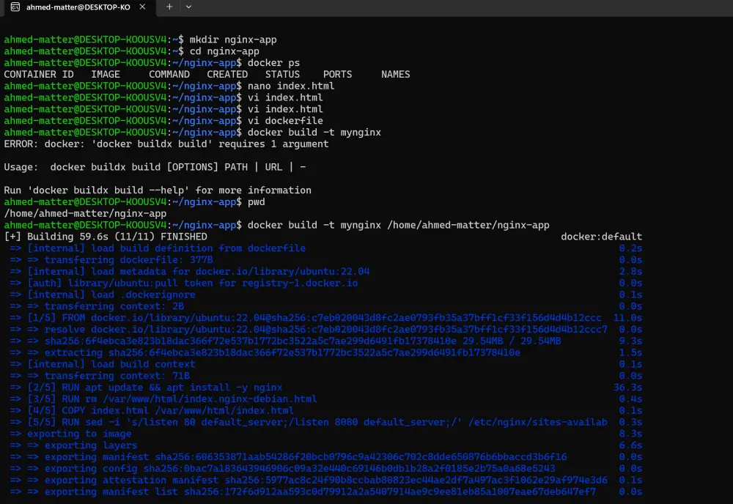Screen dimensions: 733x504
Task: Click the '[1/5] FROM docker.io/library/ubuntu' line
Action: coord(305,318)
